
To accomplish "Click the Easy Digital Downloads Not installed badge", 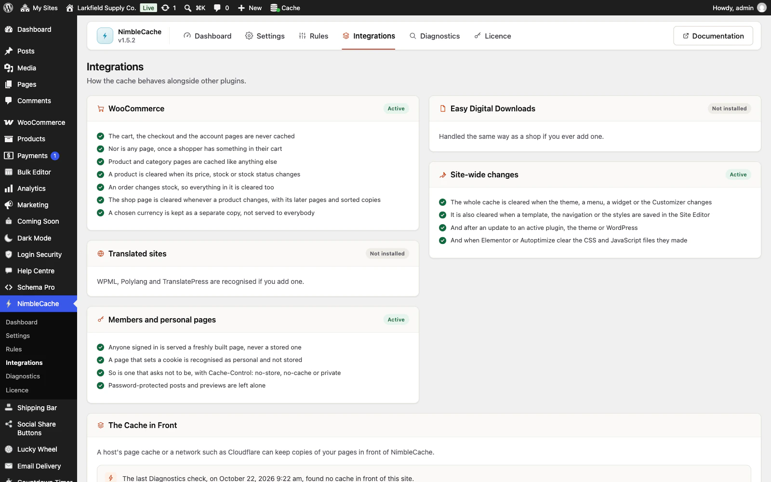I will [729, 108].
